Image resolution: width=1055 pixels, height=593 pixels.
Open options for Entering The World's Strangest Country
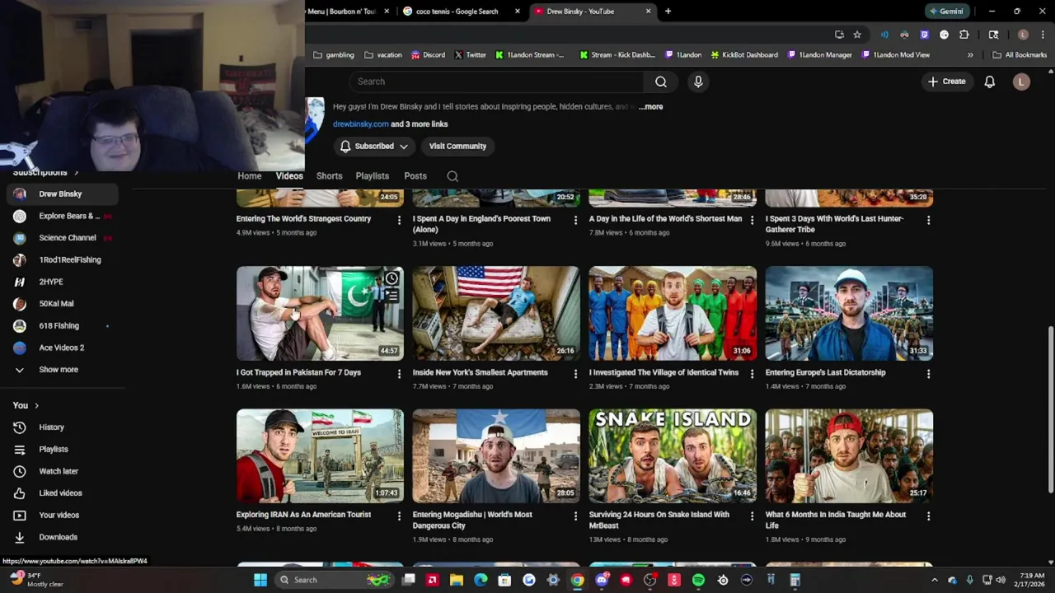pos(399,220)
